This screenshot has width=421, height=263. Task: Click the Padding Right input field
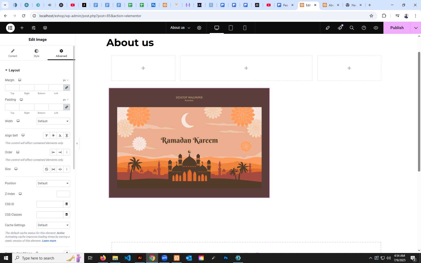pos(27,107)
